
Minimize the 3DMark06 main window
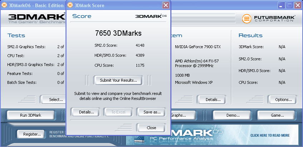(x=281, y=5)
